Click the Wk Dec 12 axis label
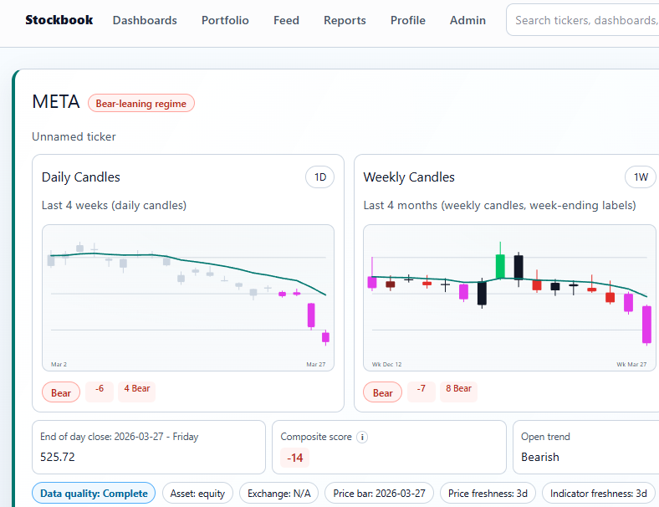Screen dimensions: 659x507 (386, 365)
